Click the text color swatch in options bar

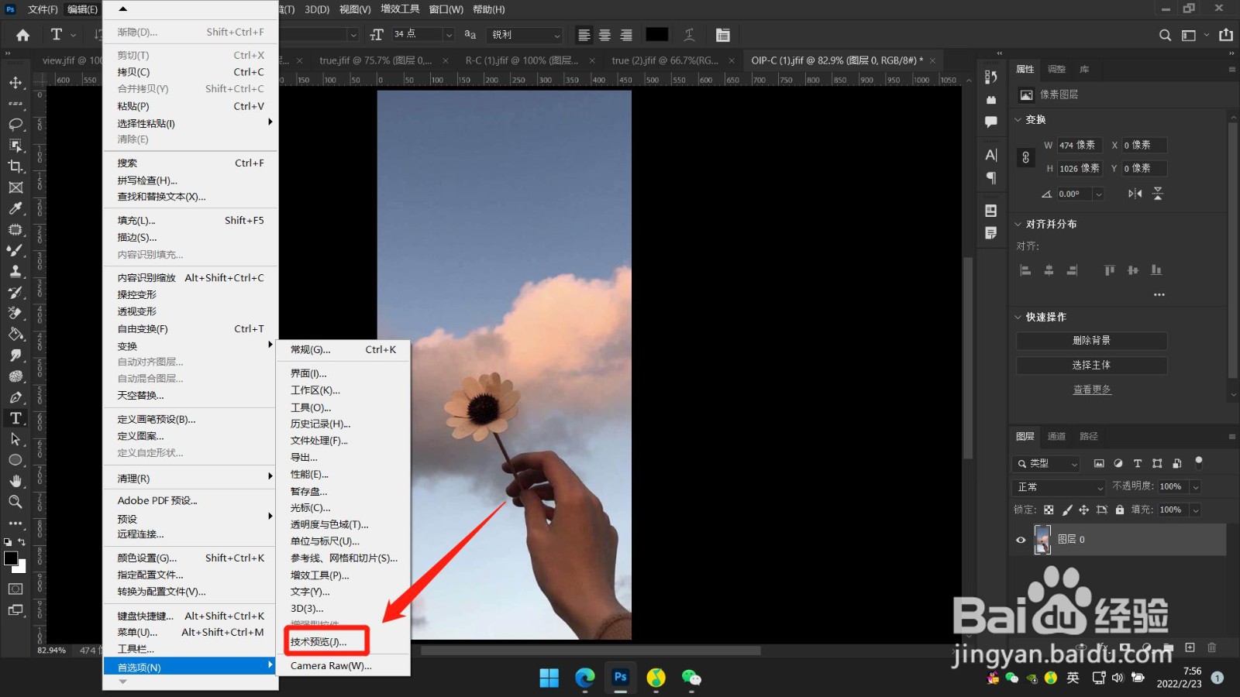[657, 35]
